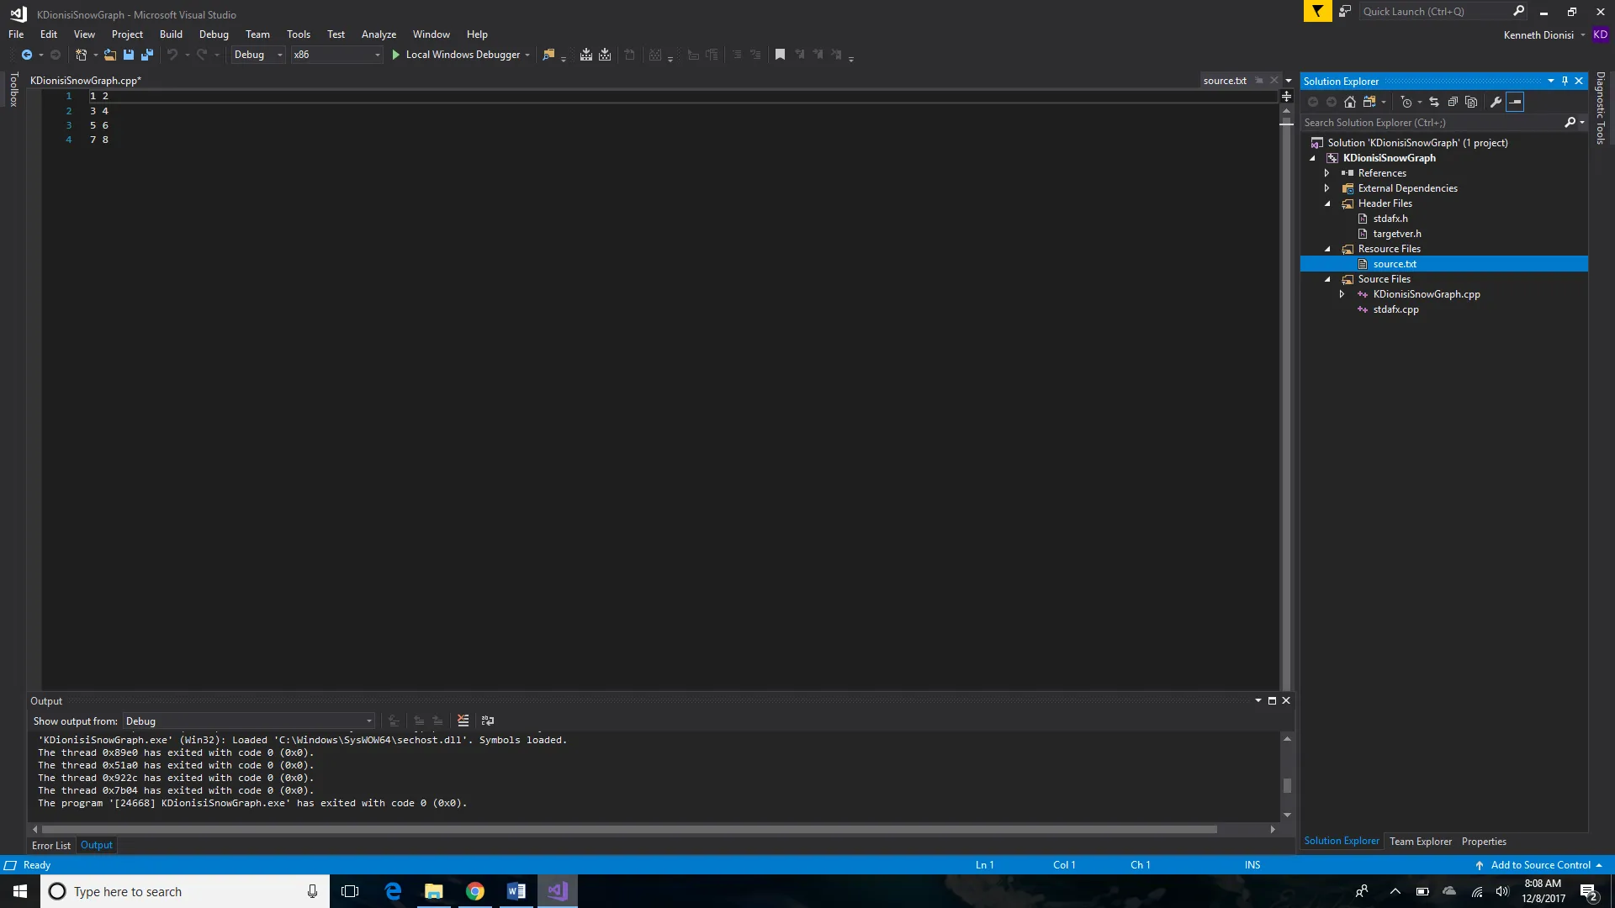This screenshot has width=1615, height=908.
Task: Click Collapse All icon in Solution Explorer
Action: point(1453,102)
